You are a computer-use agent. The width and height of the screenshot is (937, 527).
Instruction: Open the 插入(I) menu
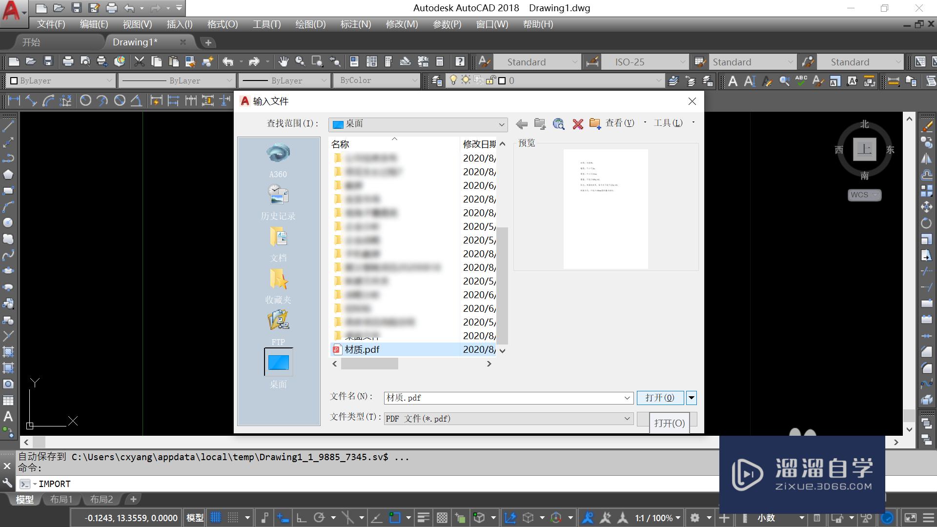tap(180, 24)
